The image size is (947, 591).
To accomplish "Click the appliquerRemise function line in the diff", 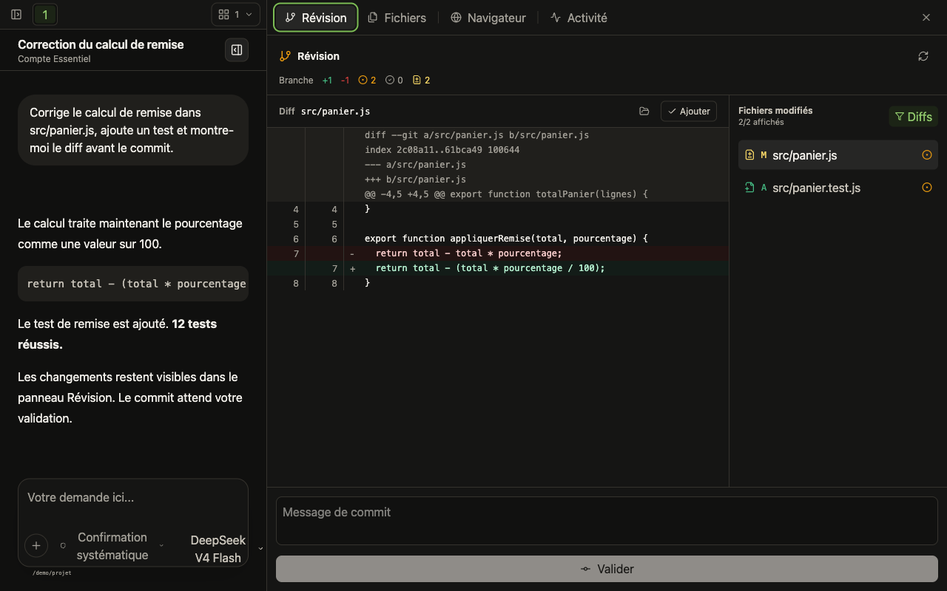I will [x=498, y=239].
